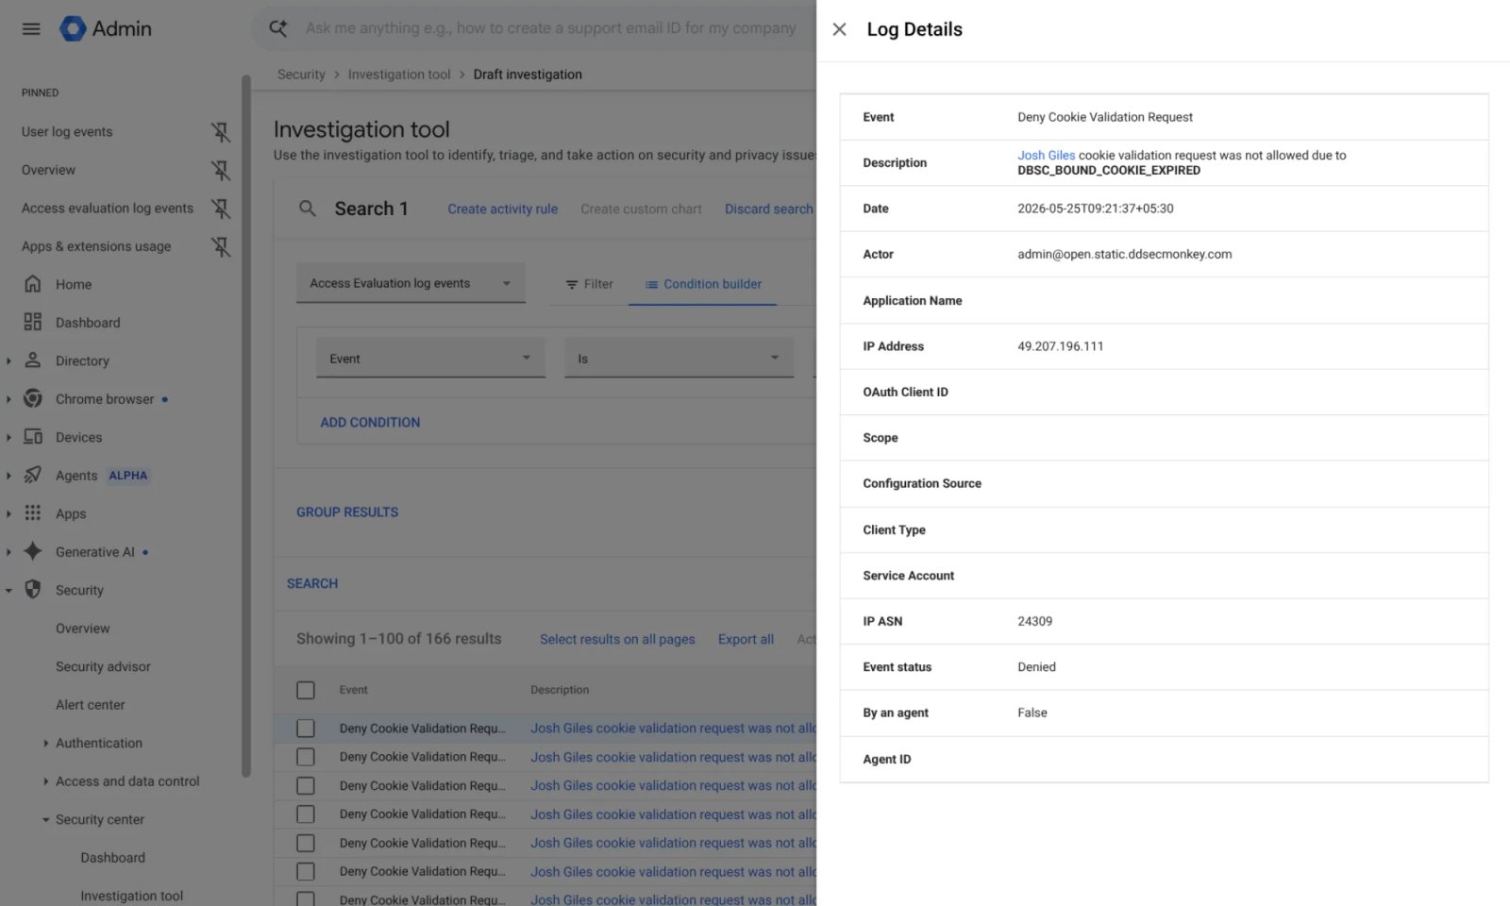
Task: Click the Devices icon
Action: tap(33, 437)
